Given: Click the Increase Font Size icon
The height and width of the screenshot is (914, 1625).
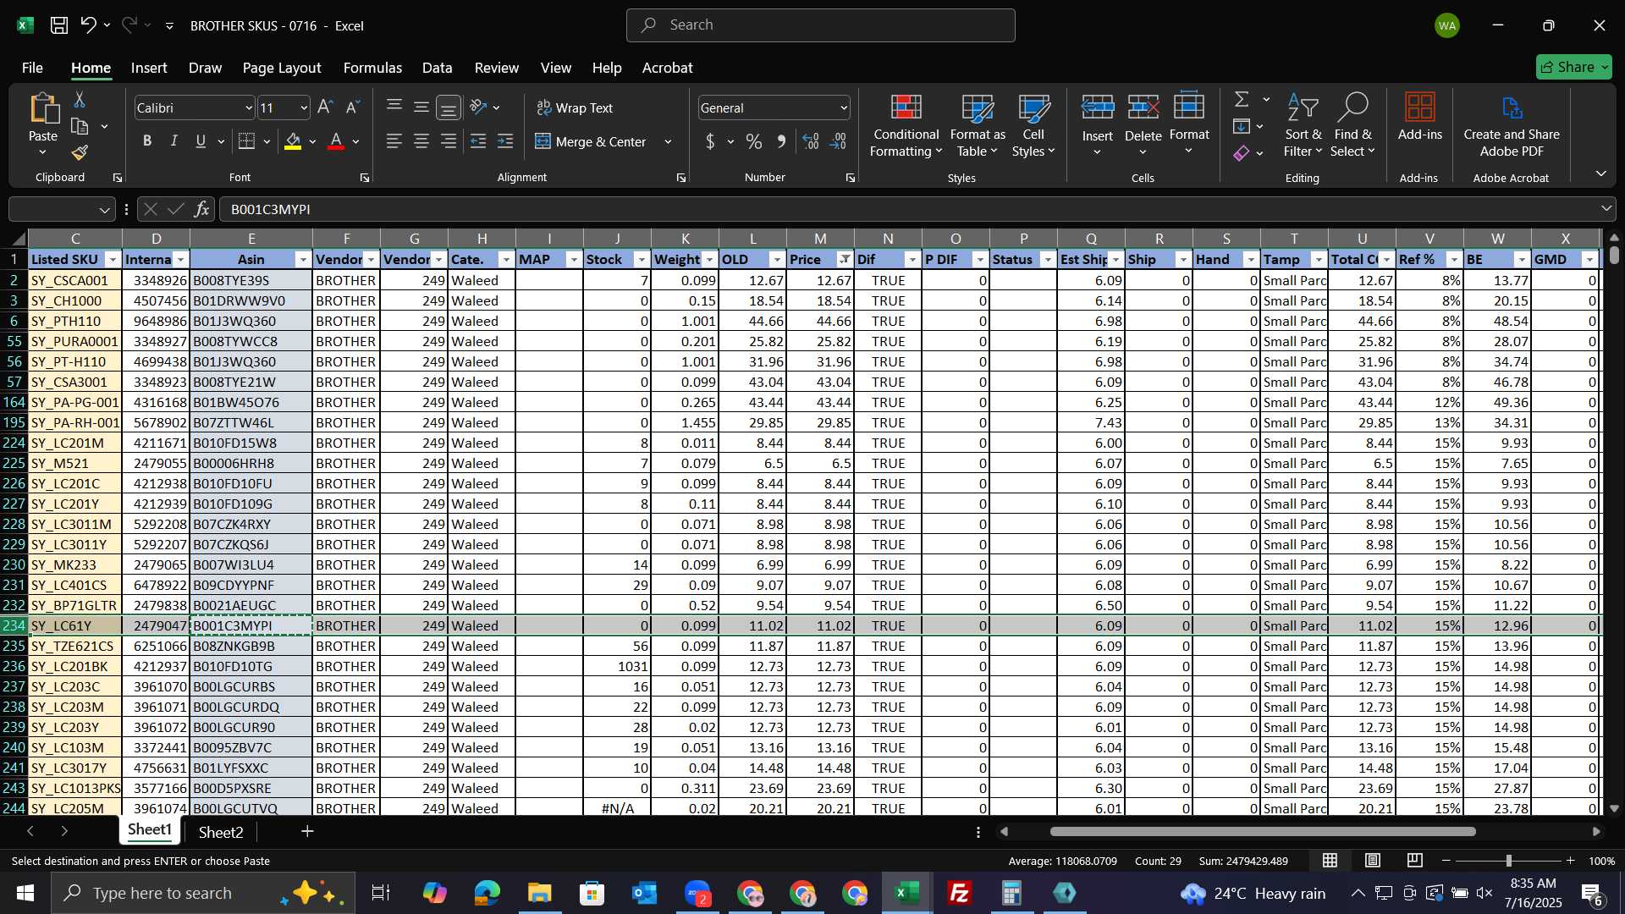Looking at the screenshot, I should (325, 107).
